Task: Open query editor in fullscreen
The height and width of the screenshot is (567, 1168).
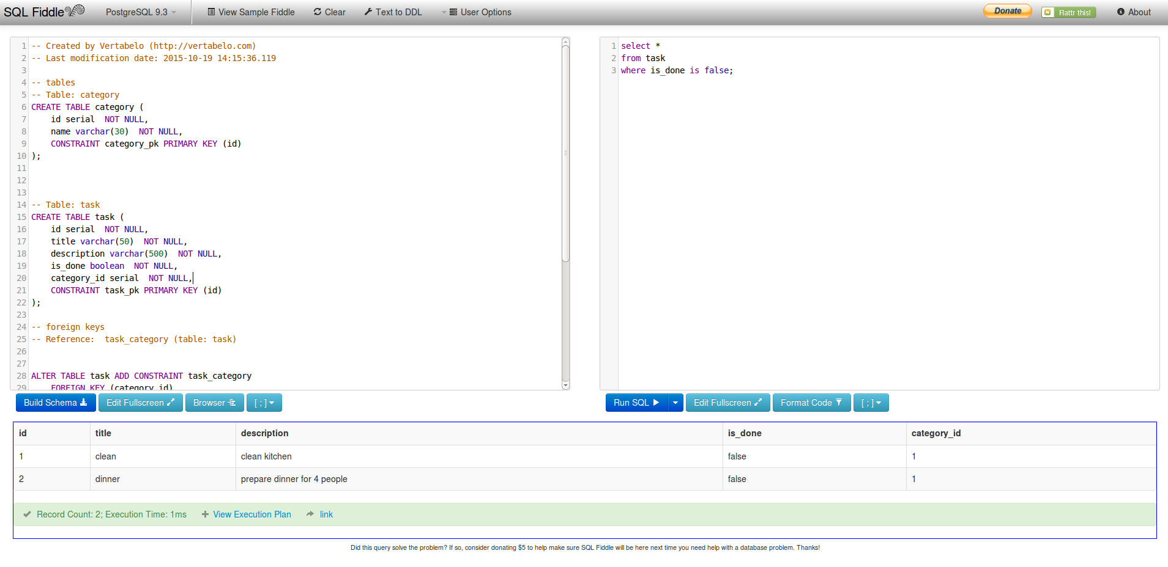Action: point(727,403)
